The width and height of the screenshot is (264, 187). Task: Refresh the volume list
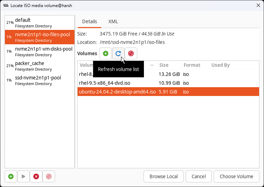pos(118,53)
